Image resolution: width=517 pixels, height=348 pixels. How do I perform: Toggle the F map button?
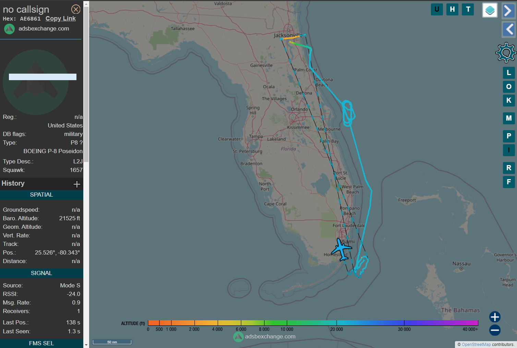coord(509,182)
